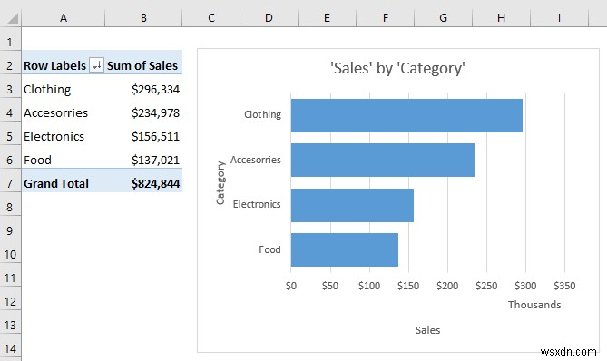Click the 'Clothing' chart axis label
607x361 pixels.
(x=262, y=114)
